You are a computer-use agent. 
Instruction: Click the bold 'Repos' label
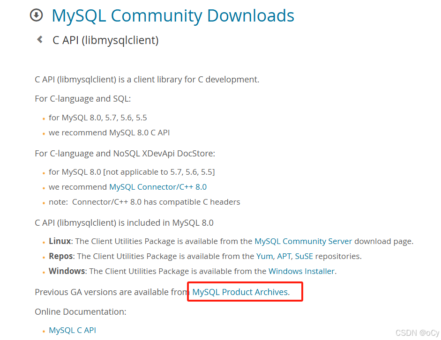click(61, 256)
